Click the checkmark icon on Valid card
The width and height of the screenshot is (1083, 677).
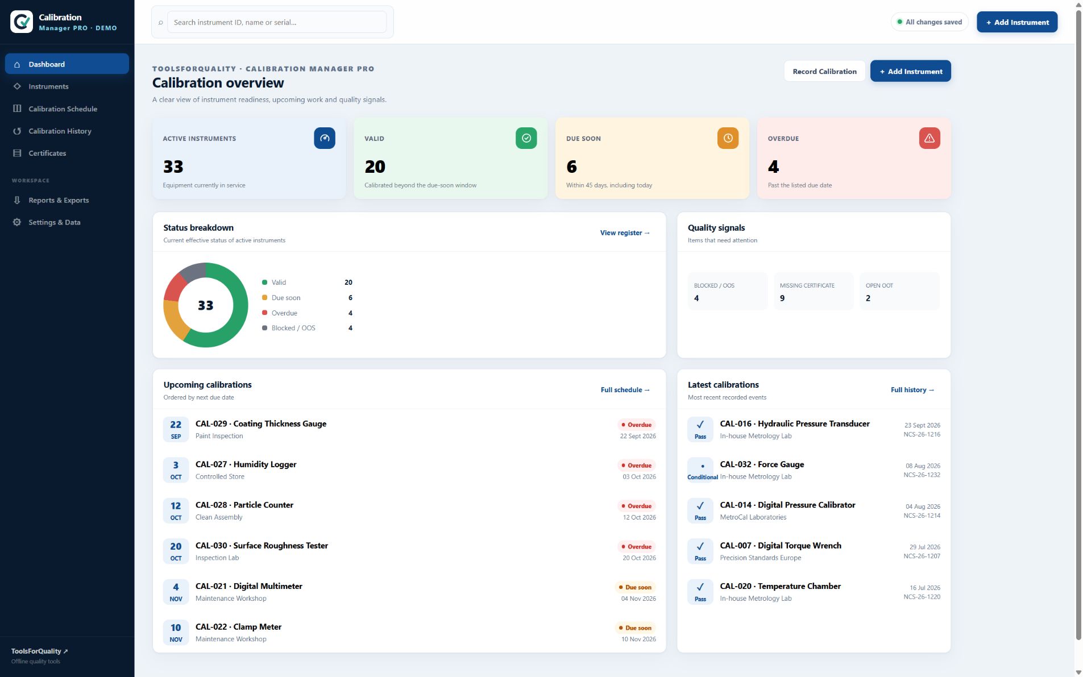pyautogui.click(x=526, y=138)
